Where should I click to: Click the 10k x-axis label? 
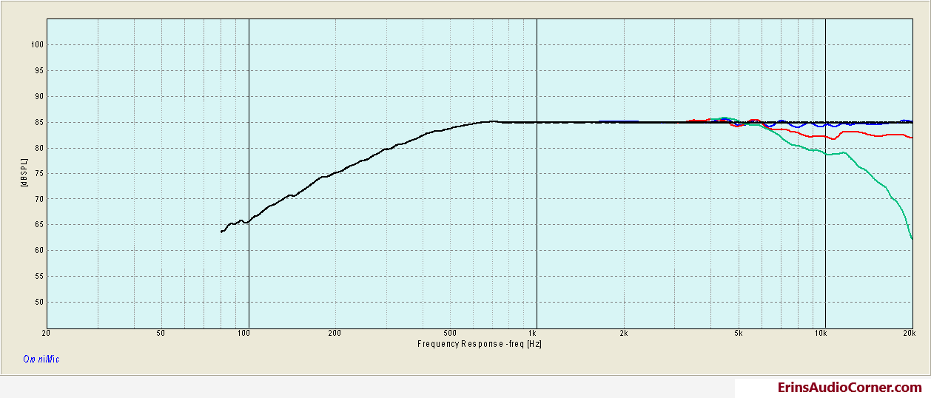(x=821, y=334)
